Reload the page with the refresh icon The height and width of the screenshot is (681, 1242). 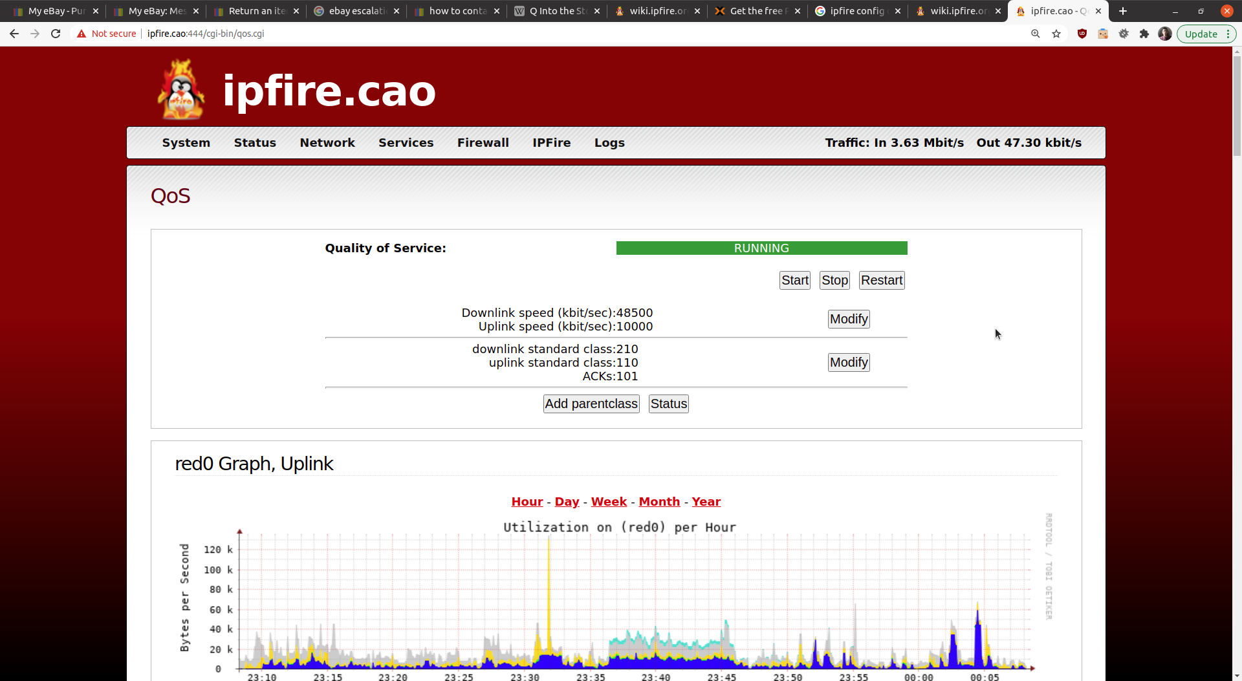[x=56, y=34]
